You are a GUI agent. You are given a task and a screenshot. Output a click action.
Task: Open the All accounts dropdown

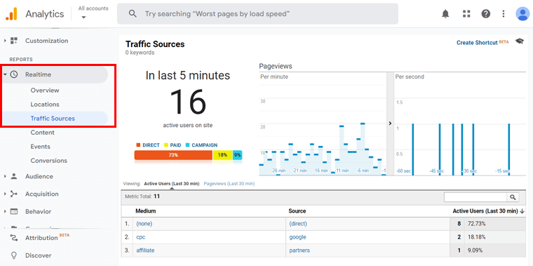point(93,12)
